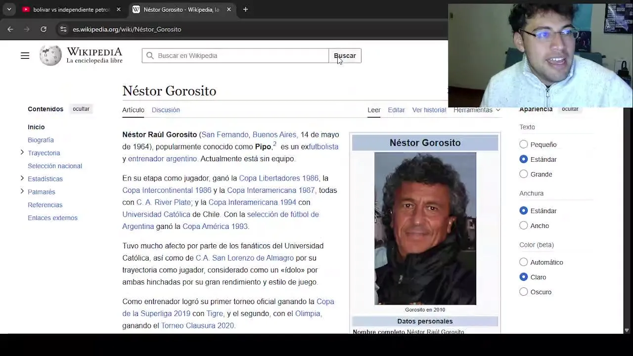
Task: Open Néstor Gorosito infobox photo
Action: pos(425,228)
